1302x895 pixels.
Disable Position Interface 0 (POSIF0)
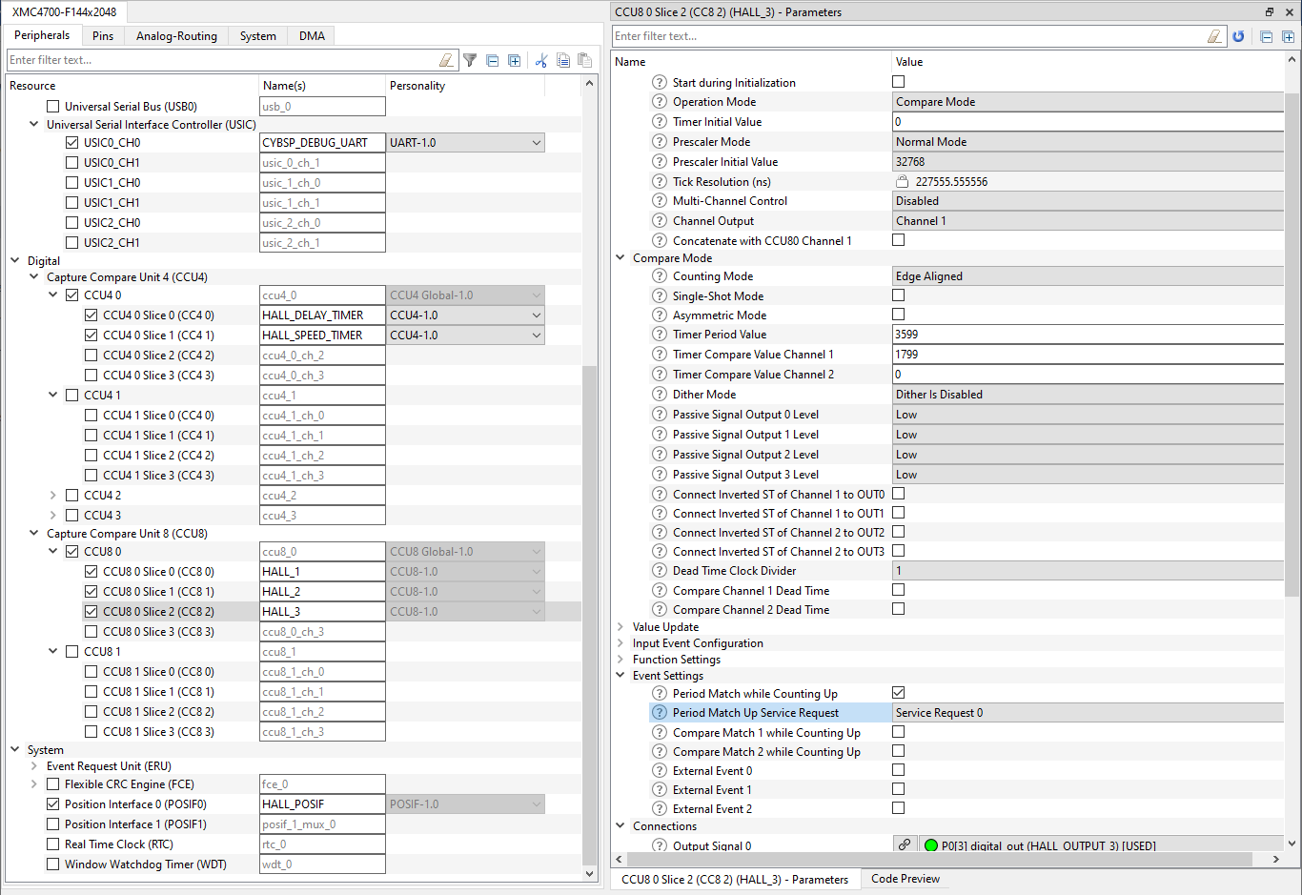(x=53, y=804)
